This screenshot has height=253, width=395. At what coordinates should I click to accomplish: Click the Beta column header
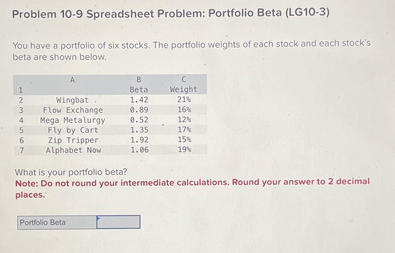(139, 89)
